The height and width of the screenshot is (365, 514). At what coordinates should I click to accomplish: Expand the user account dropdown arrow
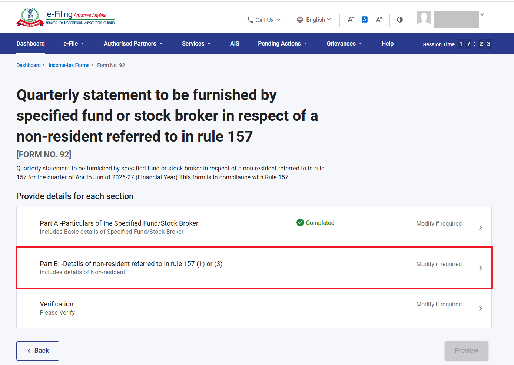(x=482, y=15)
